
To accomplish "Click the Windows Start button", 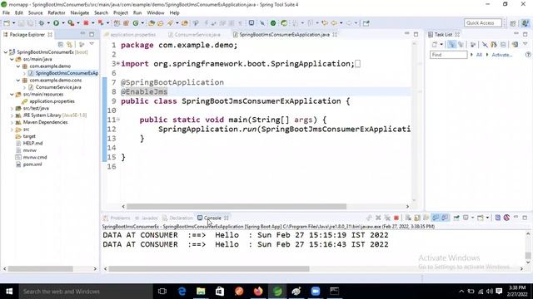I will [9, 292].
